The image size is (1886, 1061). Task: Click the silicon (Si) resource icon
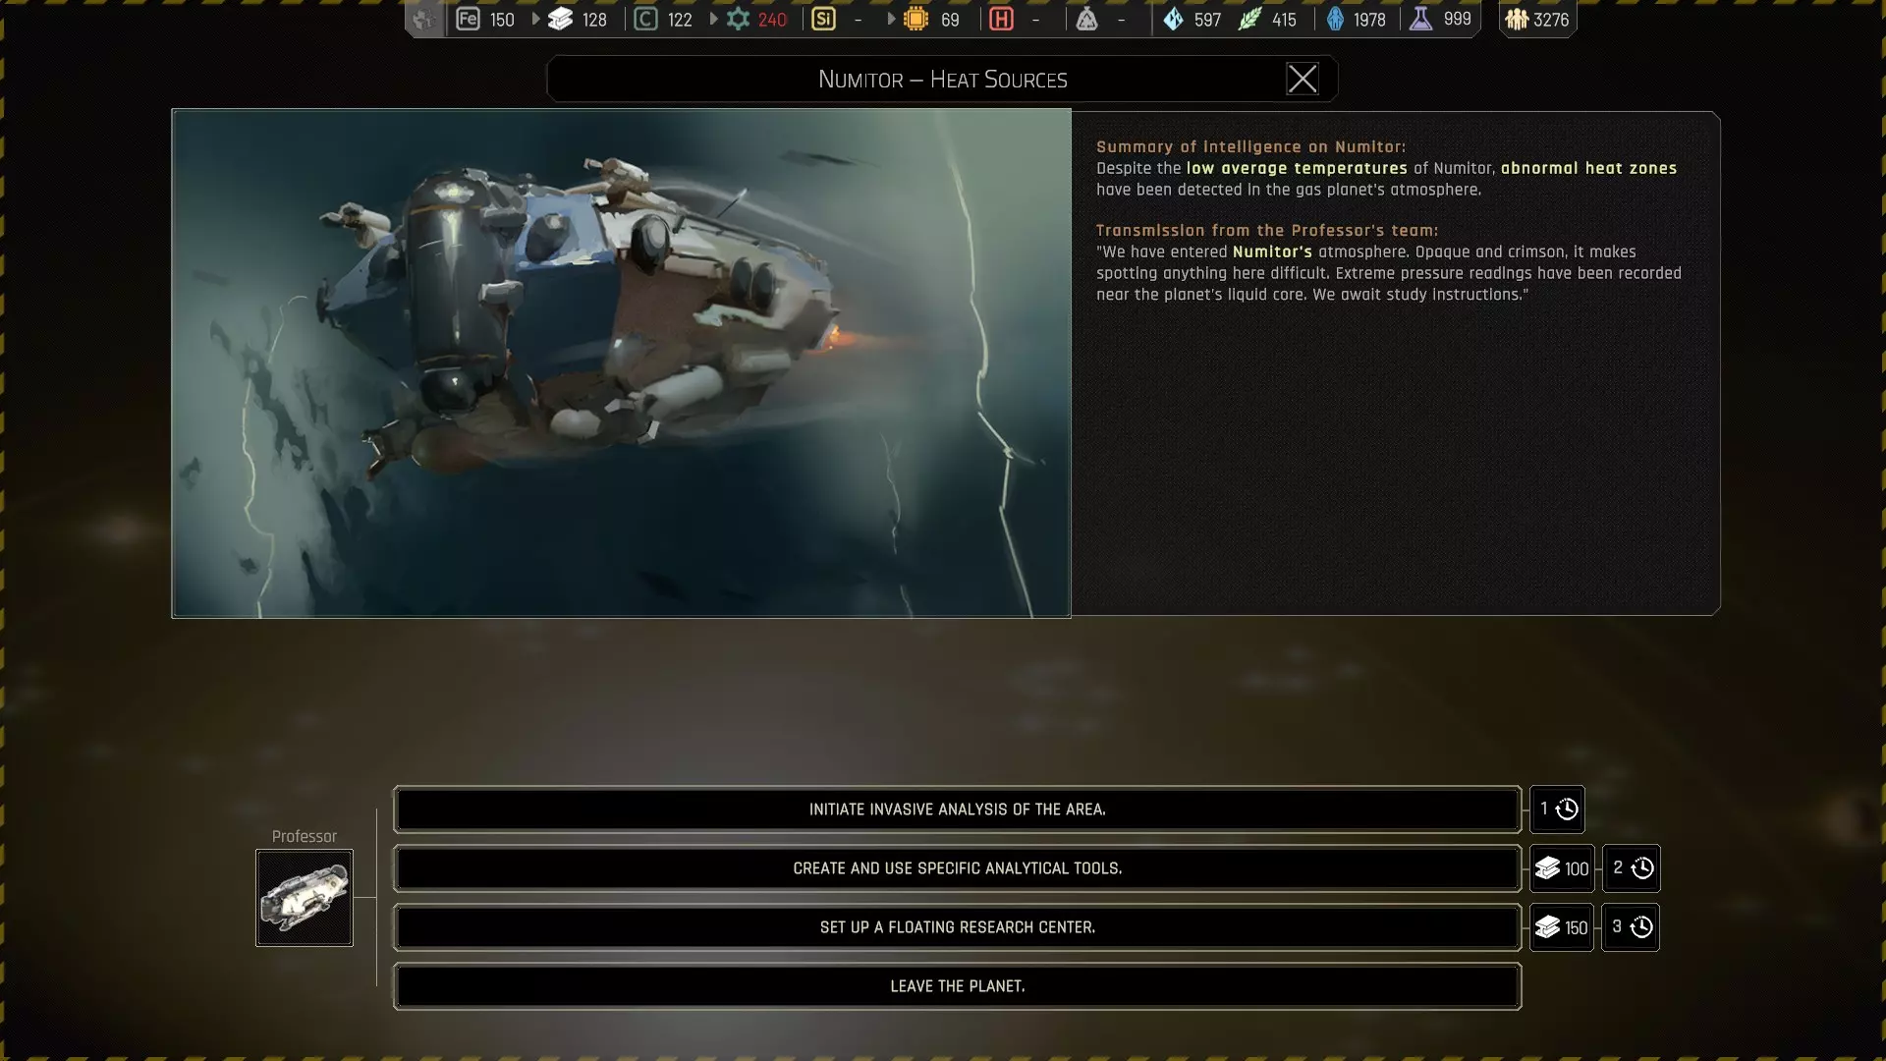point(823,19)
